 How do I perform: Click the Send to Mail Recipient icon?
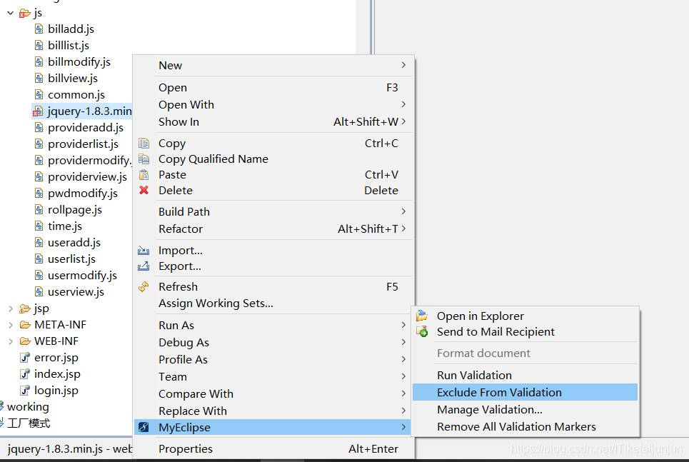click(x=422, y=331)
